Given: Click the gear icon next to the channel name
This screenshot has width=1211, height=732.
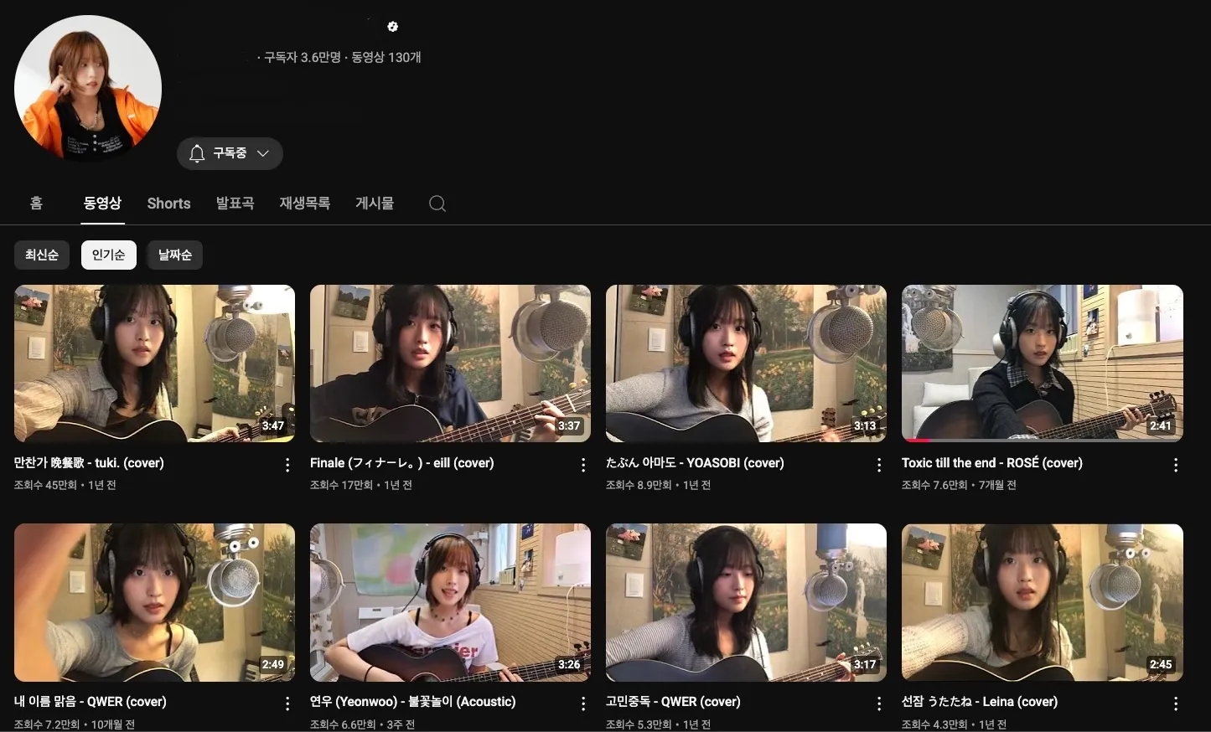Looking at the screenshot, I should click(392, 26).
